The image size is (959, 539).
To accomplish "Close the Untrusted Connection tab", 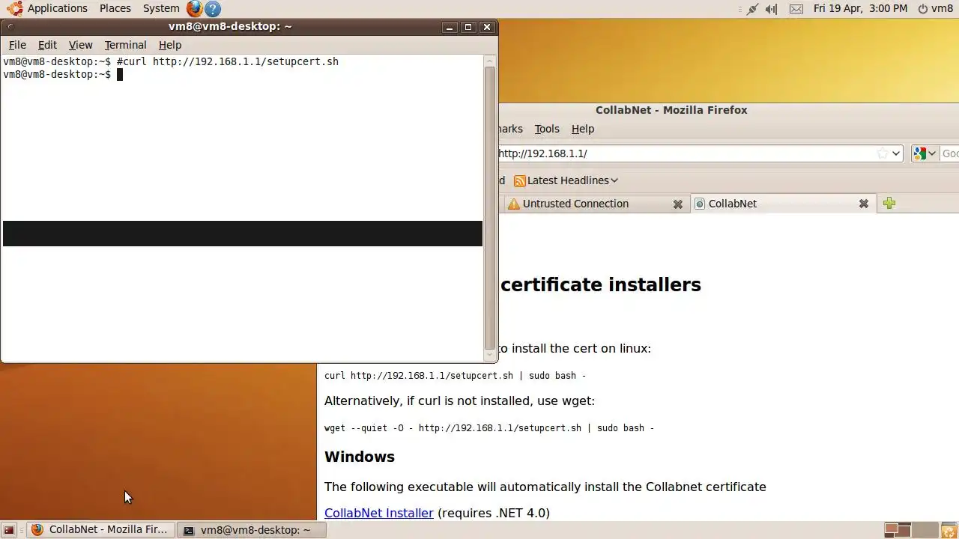I will 678,204.
